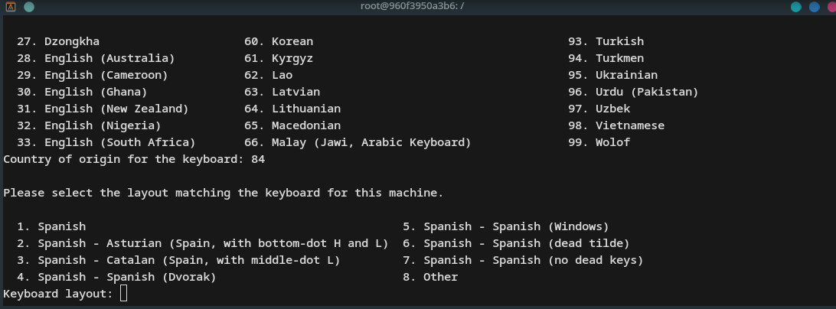Image resolution: width=836 pixels, height=309 pixels.
Task: Click the 8. Other layout entry
Action: coord(430,277)
